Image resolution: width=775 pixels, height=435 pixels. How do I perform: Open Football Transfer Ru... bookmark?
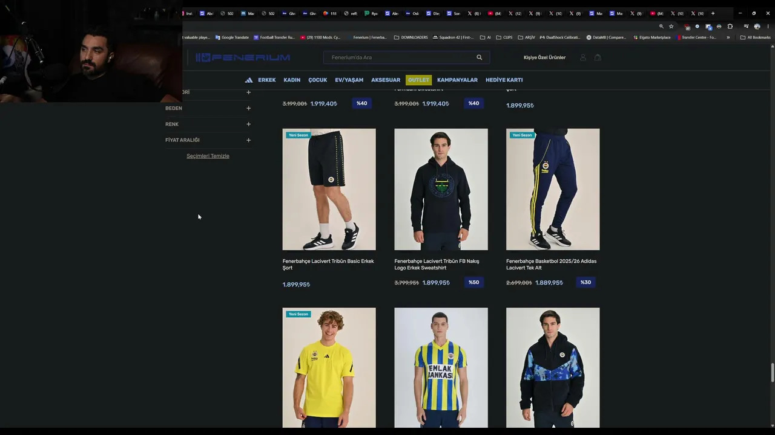(274, 37)
